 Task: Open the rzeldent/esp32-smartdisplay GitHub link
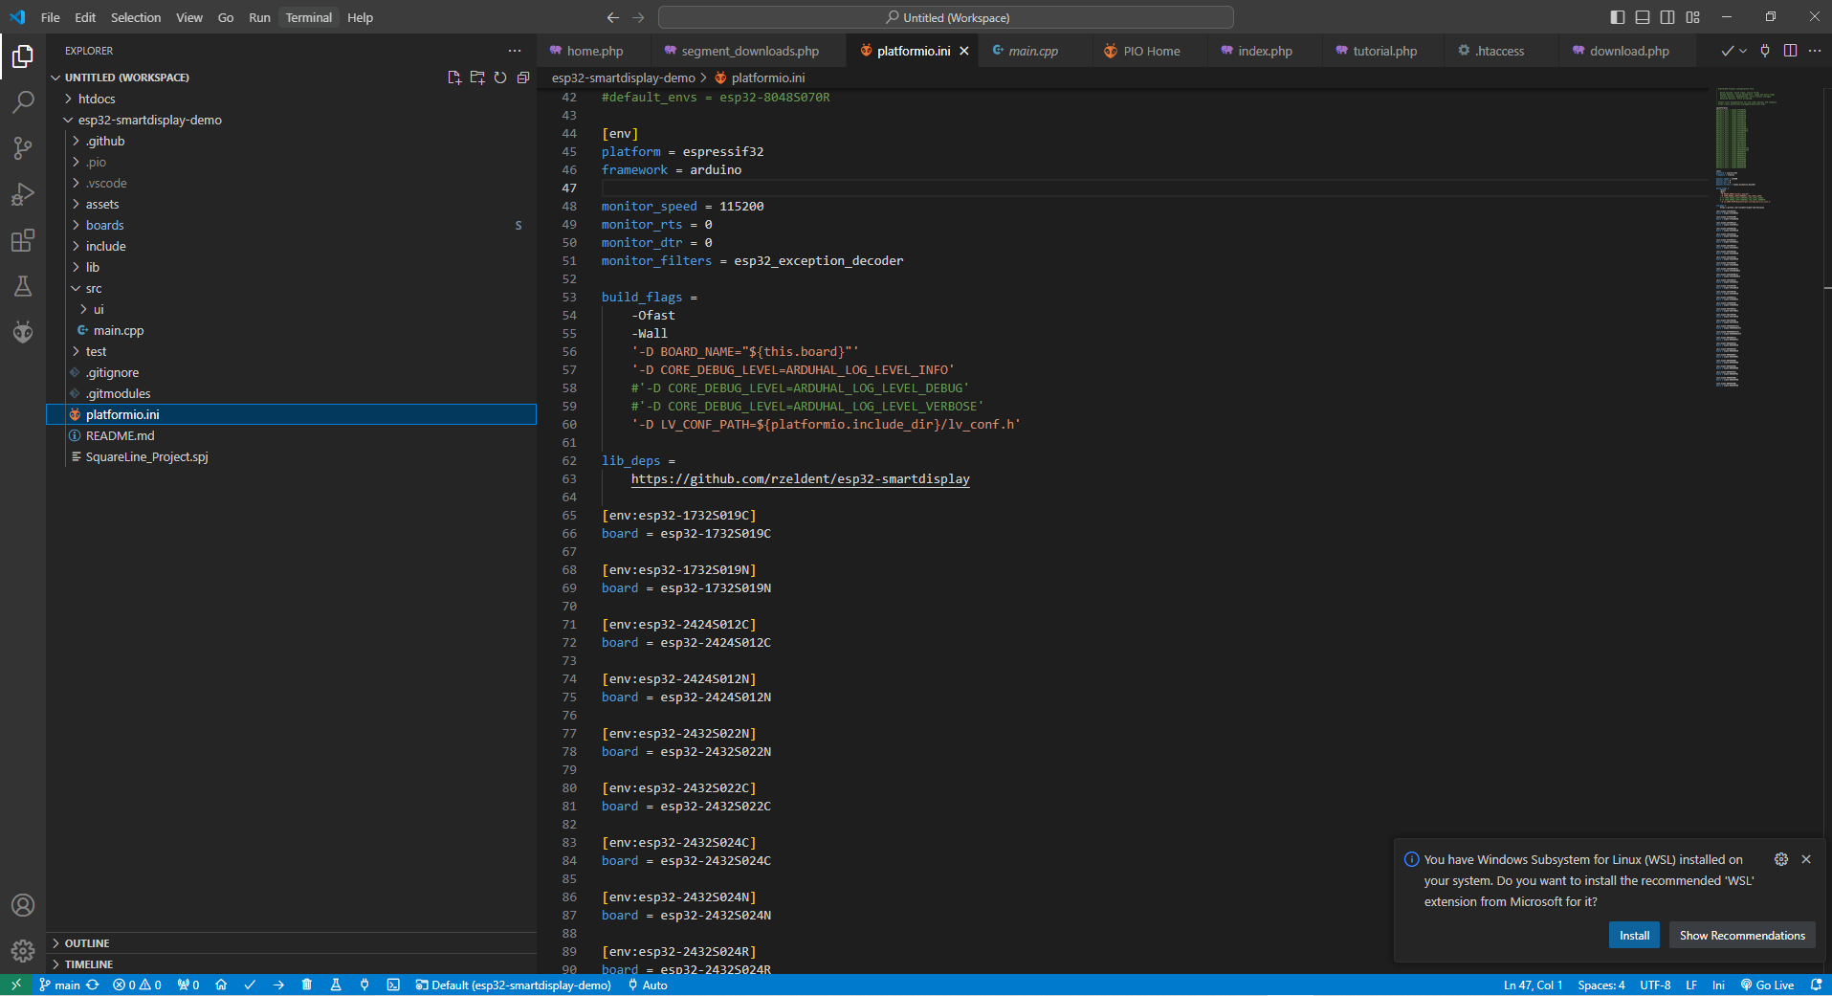coord(800,479)
